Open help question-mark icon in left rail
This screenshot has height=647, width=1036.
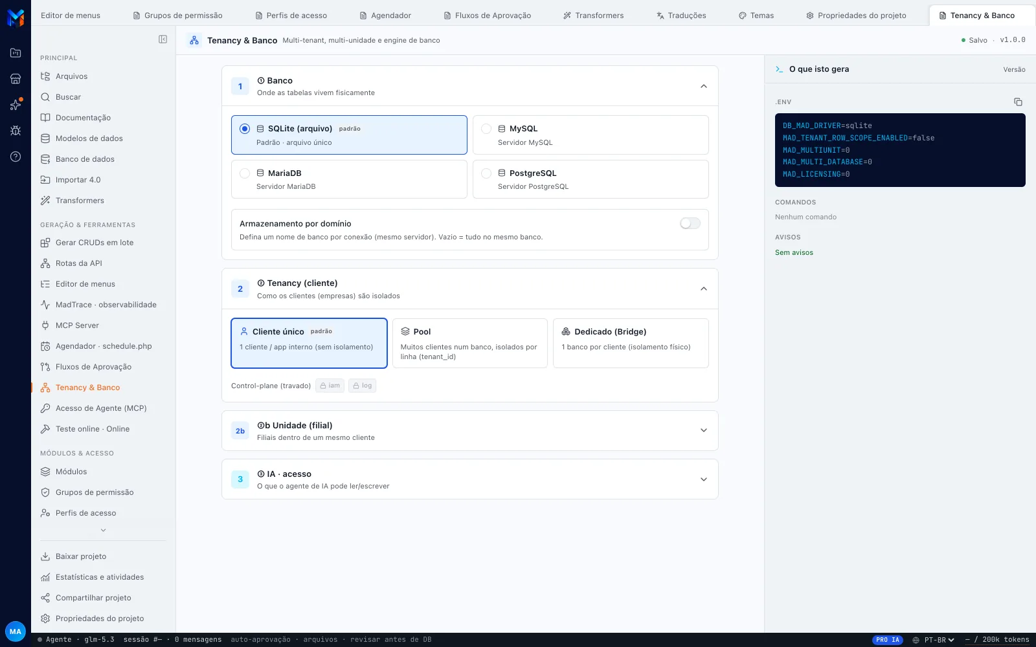coord(16,157)
